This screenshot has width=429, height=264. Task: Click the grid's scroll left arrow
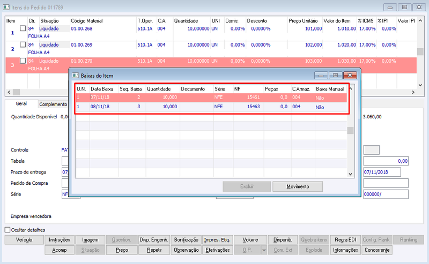pos(9,92)
